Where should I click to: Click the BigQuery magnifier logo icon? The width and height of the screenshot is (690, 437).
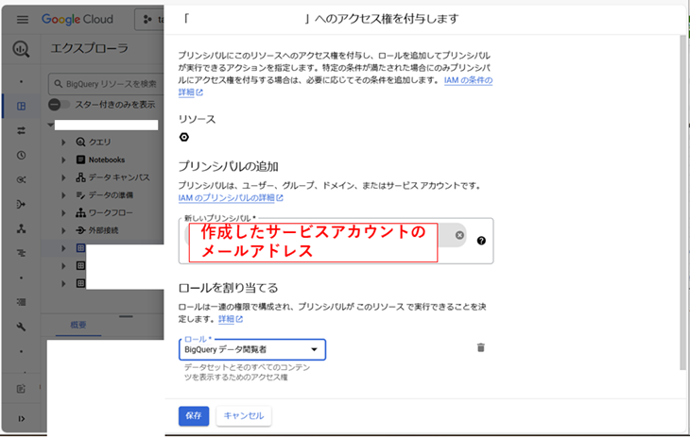21,49
